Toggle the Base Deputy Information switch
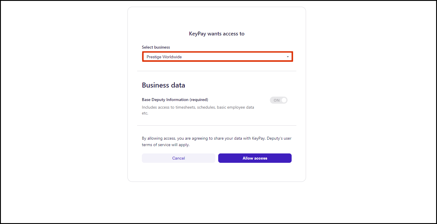 coord(279,100)
